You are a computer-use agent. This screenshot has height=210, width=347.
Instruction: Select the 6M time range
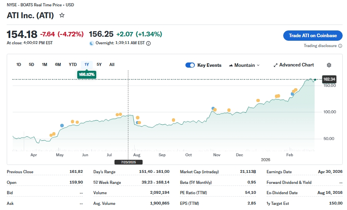[58, 64]
